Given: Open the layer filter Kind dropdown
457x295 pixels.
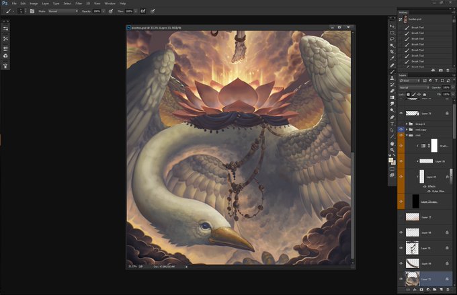Looking at the screenshot, I should (x=409, y=81).
